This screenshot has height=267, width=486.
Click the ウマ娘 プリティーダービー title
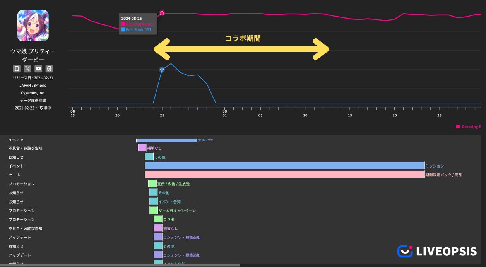(x=33, y=55)
